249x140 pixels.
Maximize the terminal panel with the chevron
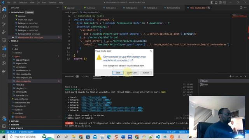pos(241,76)
